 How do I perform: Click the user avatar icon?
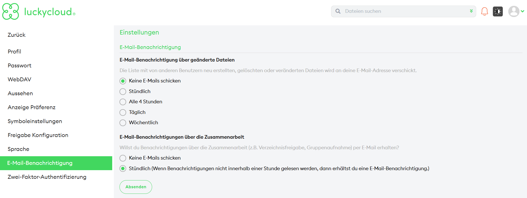pyautogui.click(x=514, y=11)
